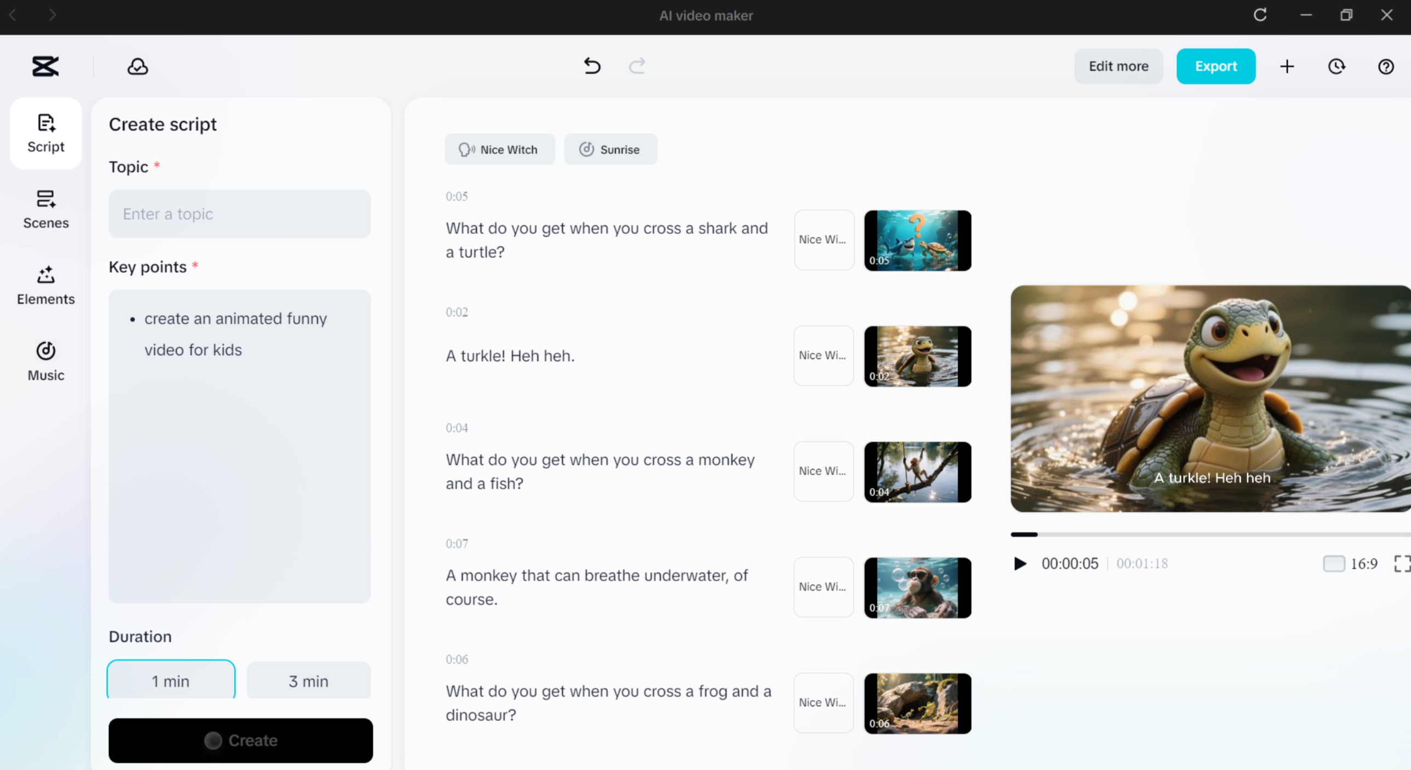The width and height of the screenshot is (1411, 770).
Task: Switch to the Script panel
Action: coord(45,133)
